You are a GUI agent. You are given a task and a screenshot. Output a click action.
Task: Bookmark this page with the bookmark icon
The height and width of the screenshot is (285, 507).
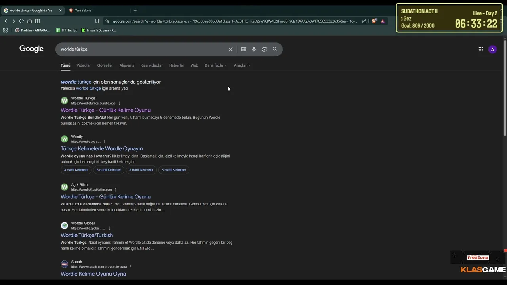point(97,21)
